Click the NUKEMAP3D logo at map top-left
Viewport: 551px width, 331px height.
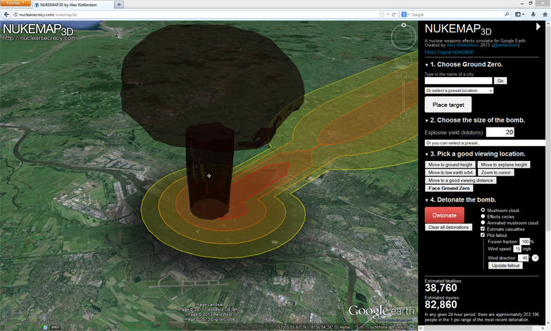[x=39, y=31]
